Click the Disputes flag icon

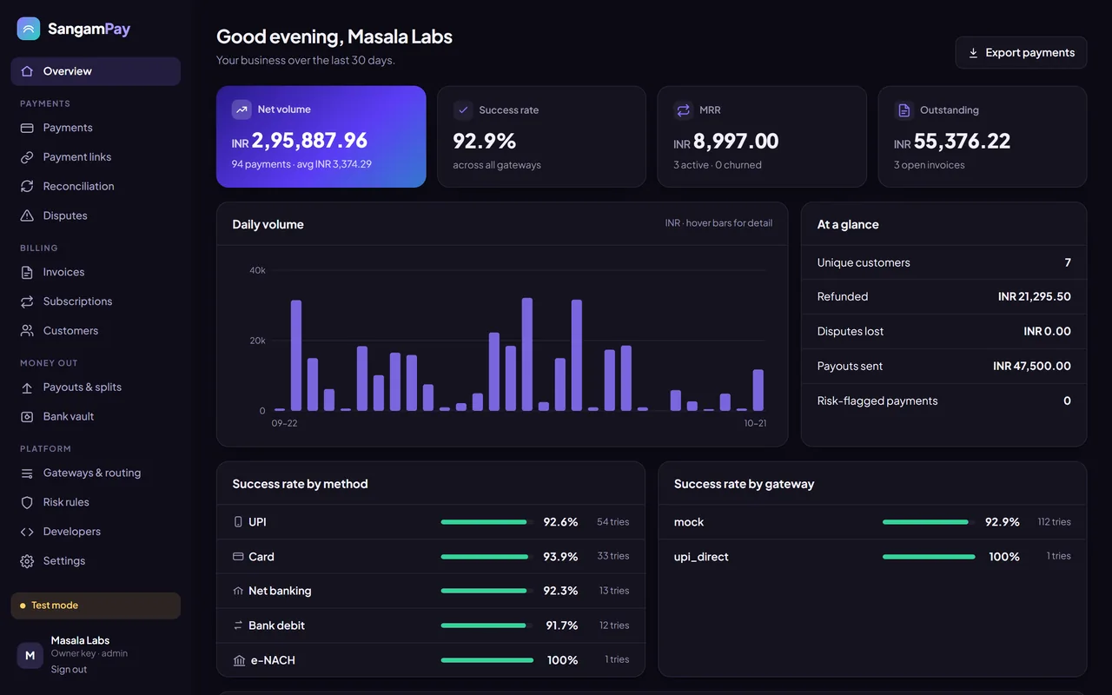[x=27, y=215]
